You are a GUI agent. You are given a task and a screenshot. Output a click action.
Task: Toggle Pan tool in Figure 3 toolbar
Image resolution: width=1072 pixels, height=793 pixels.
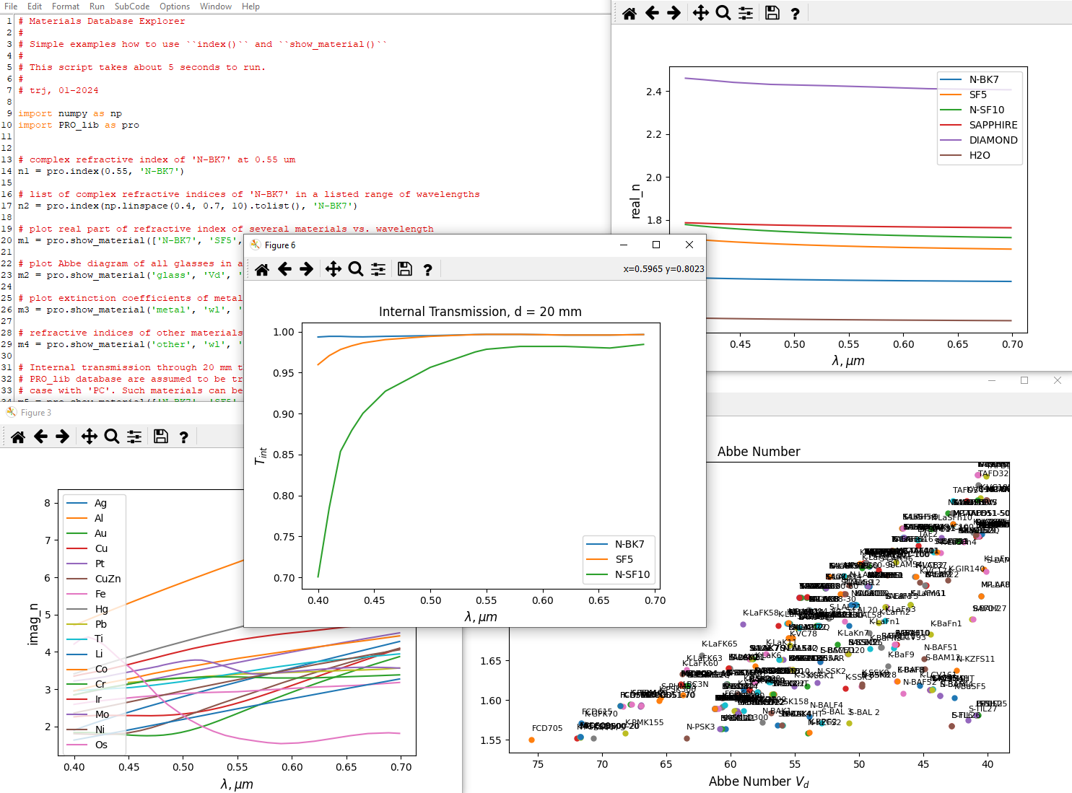(x=89, y=437)
